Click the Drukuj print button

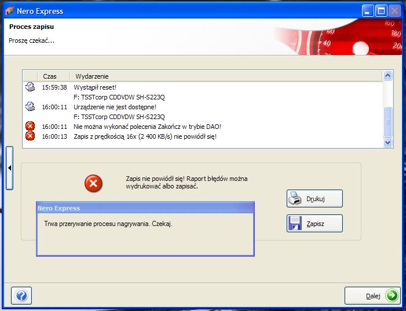click(x=314, y=198)
